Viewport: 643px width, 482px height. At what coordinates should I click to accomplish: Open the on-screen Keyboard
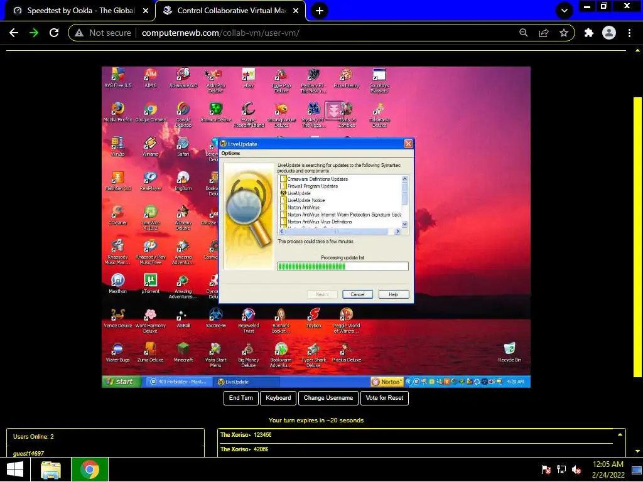(278, 398)
